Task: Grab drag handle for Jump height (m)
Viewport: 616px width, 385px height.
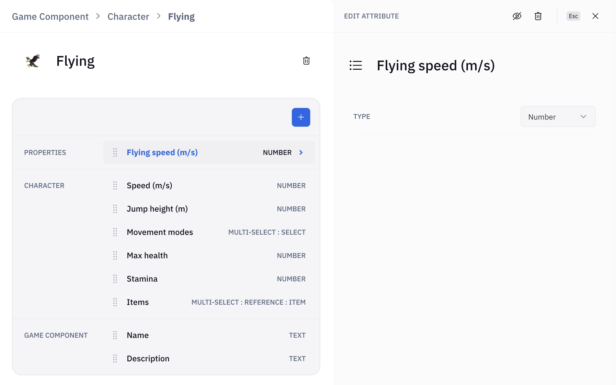Action: [x=115, y=209]
